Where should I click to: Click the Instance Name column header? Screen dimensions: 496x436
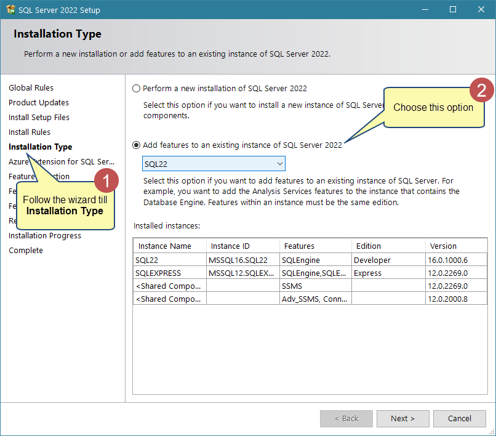point(170,246)
